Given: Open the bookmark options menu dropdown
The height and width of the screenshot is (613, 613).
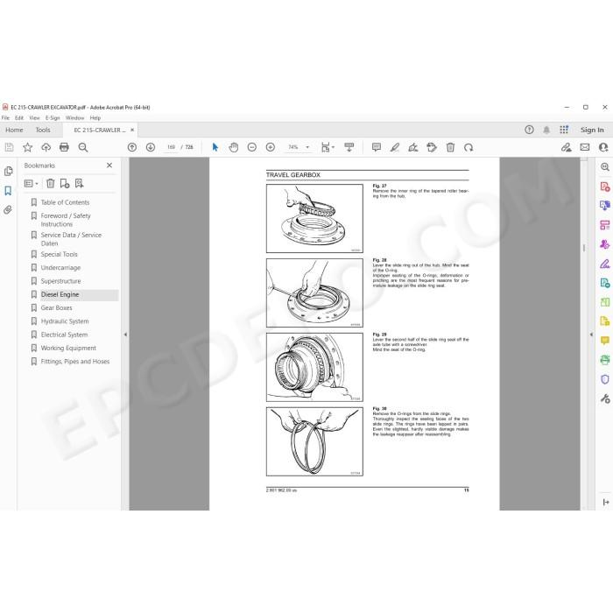Looking at the screenshot, I should coord(31,183).
